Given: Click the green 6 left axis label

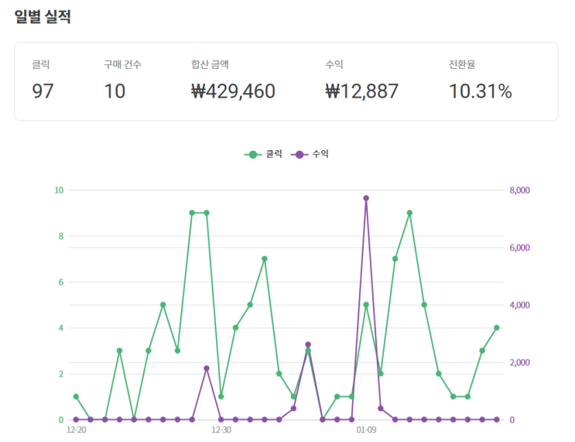Looking at the screenshot, I should pos(61,282).
